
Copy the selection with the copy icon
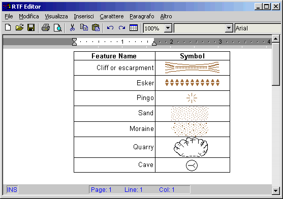click(x=84, y=28)
